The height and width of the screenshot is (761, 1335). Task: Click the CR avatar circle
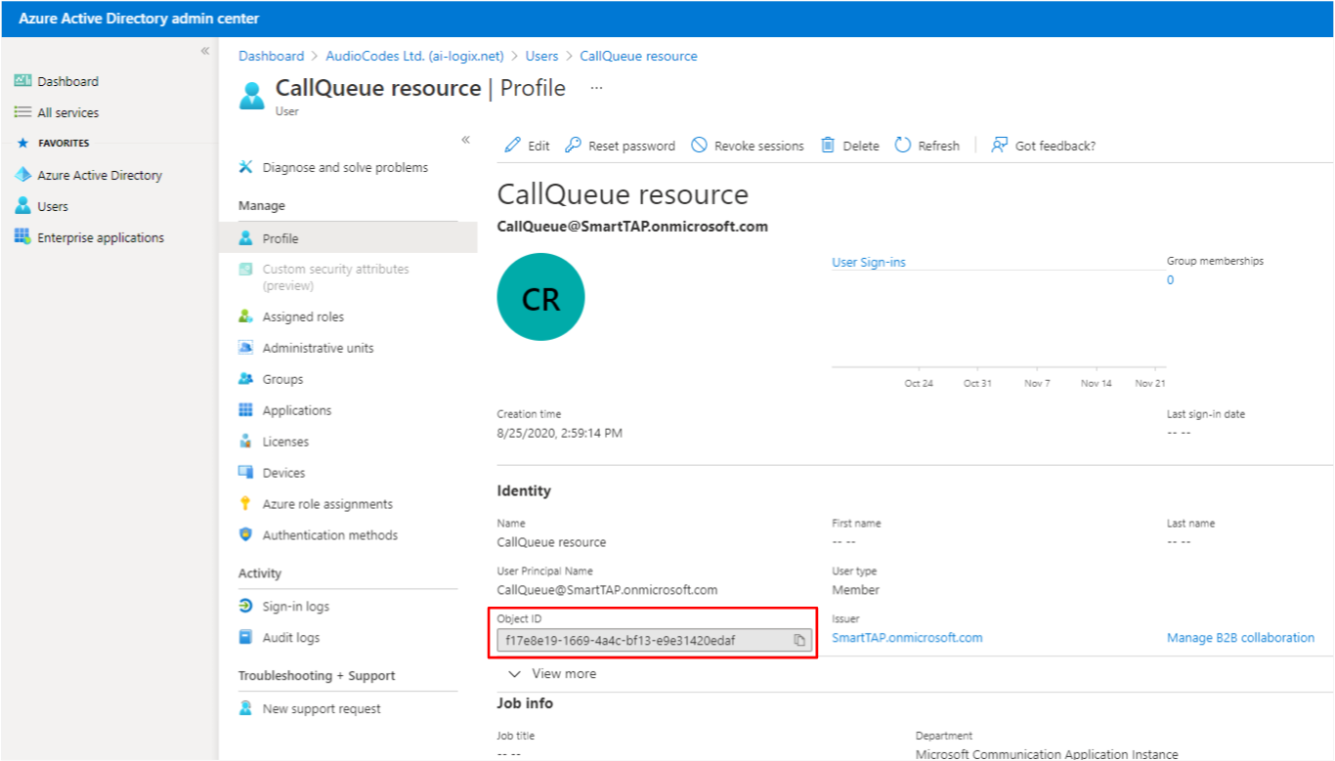tap(540, 298)
